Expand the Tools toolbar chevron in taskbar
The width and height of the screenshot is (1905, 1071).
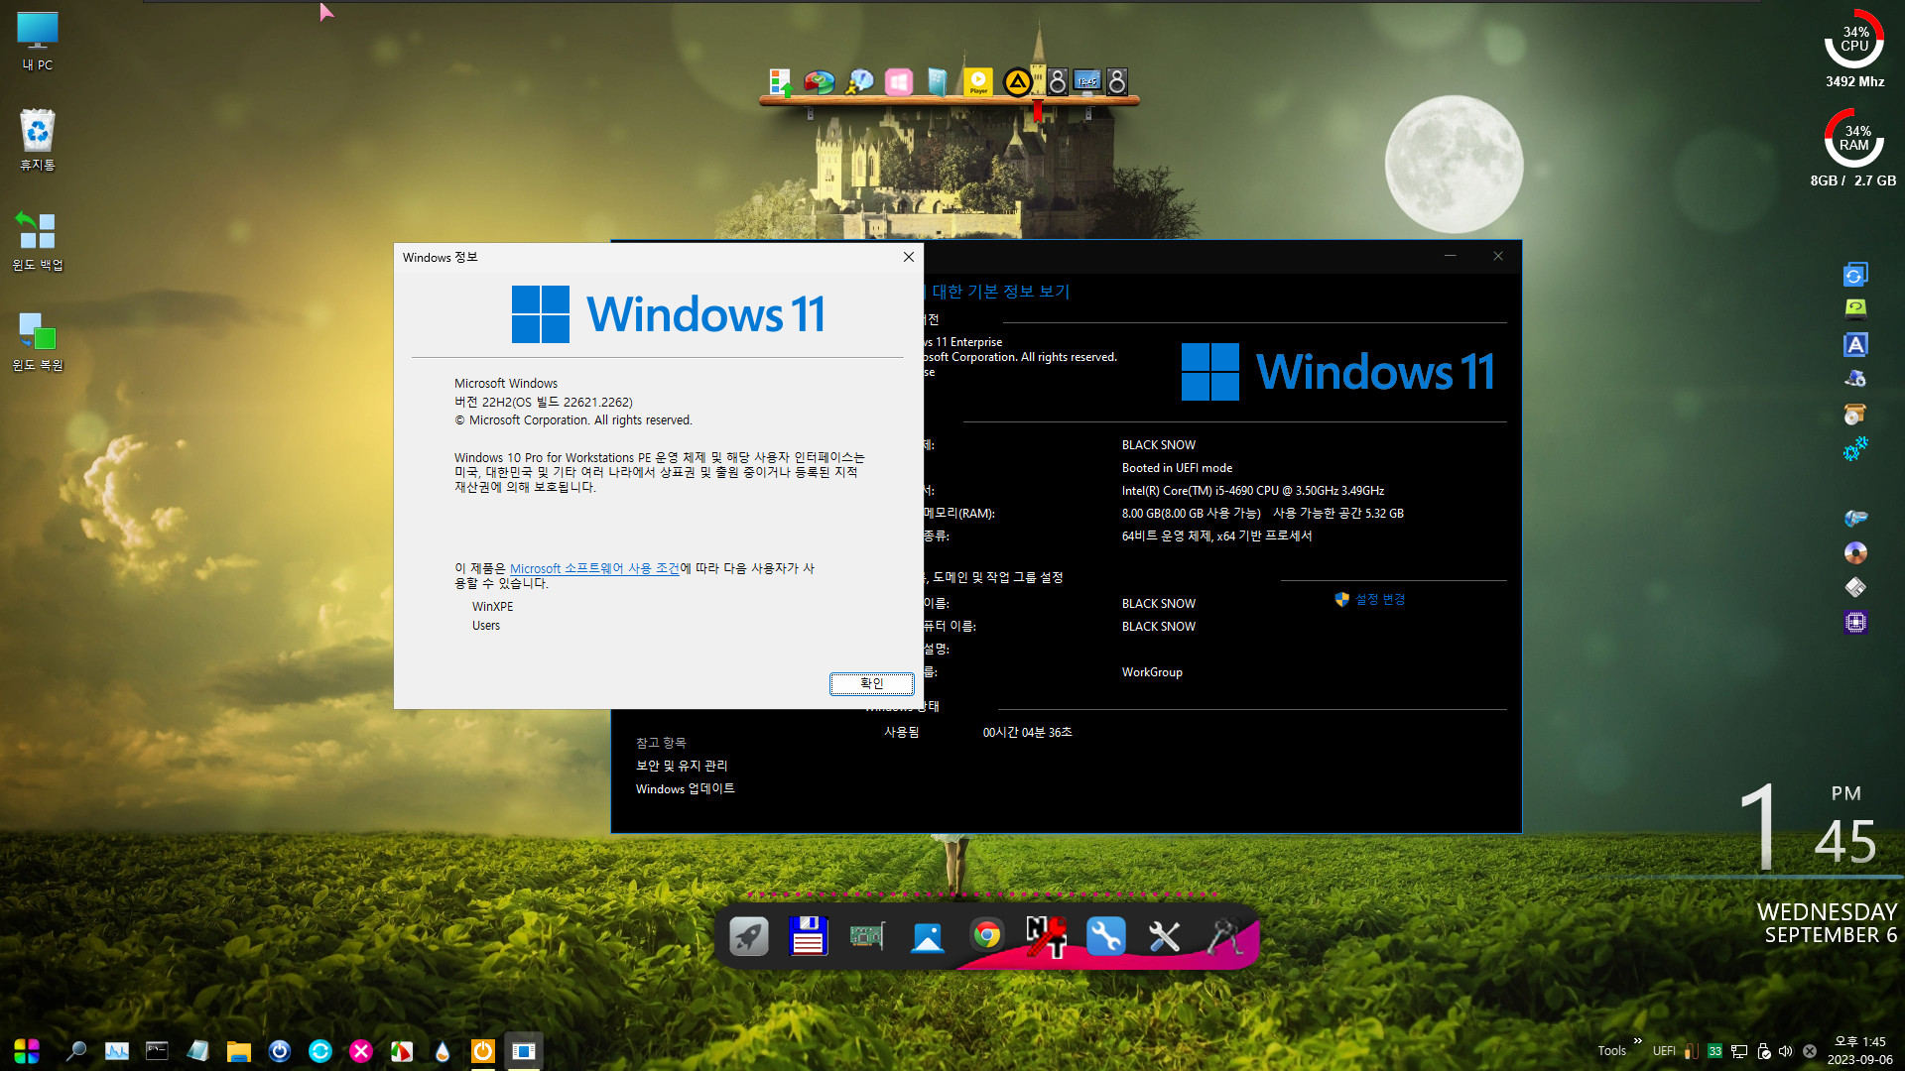tap(1638, 1041)
